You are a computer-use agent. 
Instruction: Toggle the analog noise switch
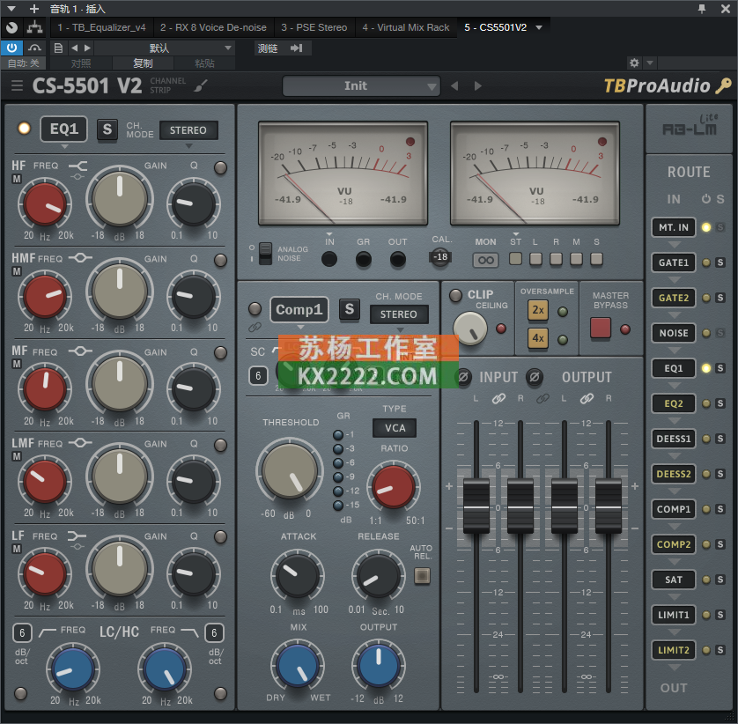[265, 254]
